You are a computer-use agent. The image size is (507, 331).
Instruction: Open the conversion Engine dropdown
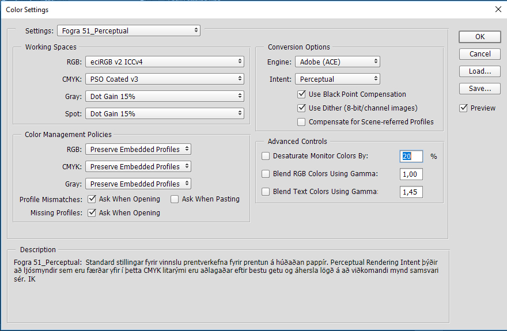coord(338,62)
